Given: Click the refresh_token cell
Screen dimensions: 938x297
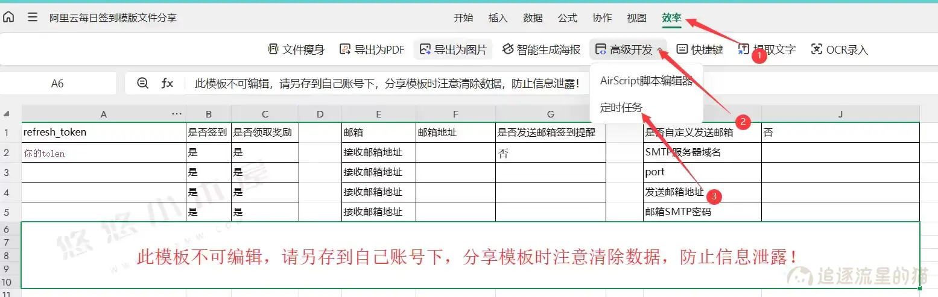Looking at the screenshot, I should coord(104,133).
